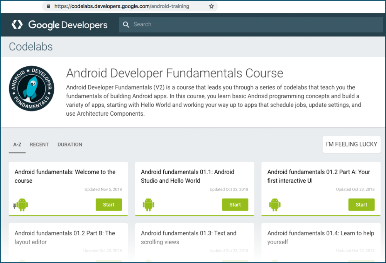Click the I'M FEELING LUCKY button
Viewport: 386px width, 263px height.
point(351,144)
